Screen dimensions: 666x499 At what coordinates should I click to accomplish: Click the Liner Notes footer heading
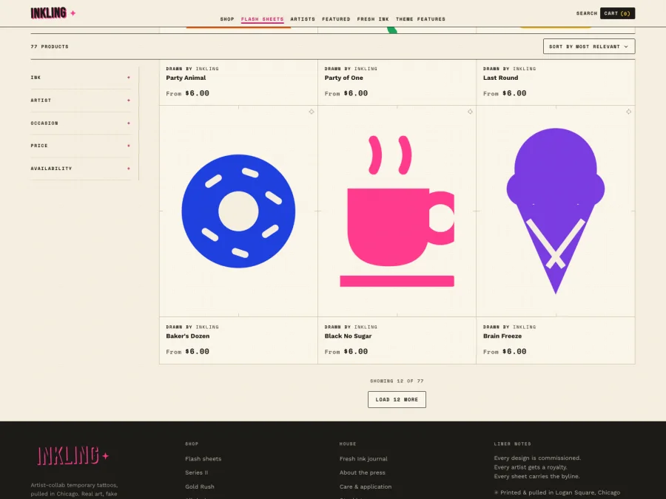tap(512, 444)
